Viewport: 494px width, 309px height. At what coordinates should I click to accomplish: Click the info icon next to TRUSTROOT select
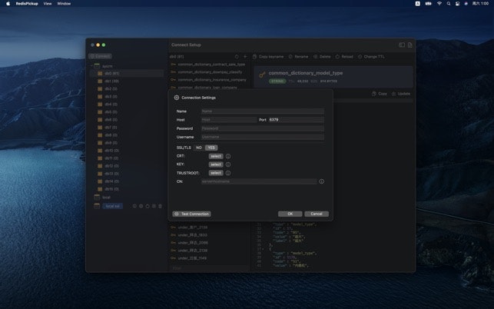[228, 173]
